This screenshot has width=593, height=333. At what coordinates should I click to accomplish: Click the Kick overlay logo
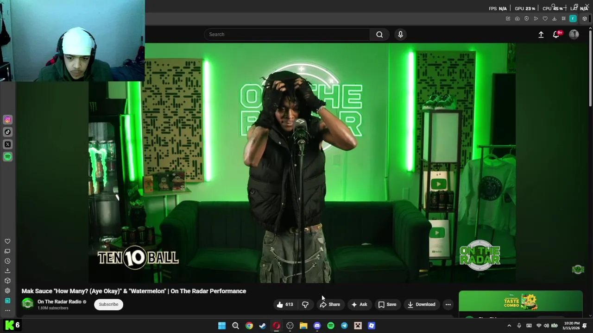point(9,325)
